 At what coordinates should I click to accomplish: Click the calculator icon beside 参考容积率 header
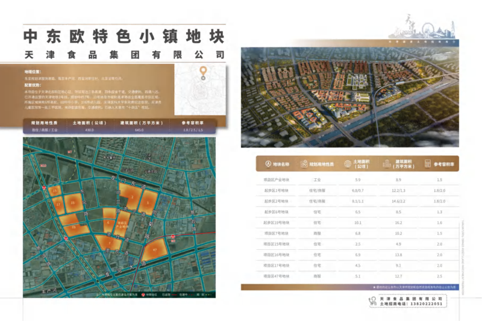428,164
